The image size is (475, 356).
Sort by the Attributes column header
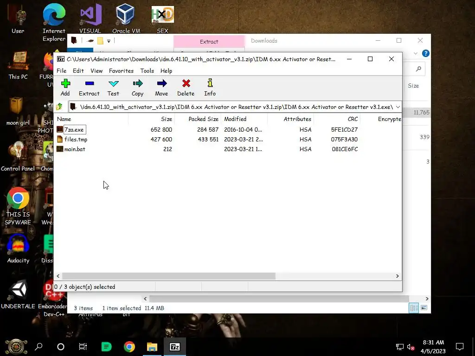coord(290,119)
